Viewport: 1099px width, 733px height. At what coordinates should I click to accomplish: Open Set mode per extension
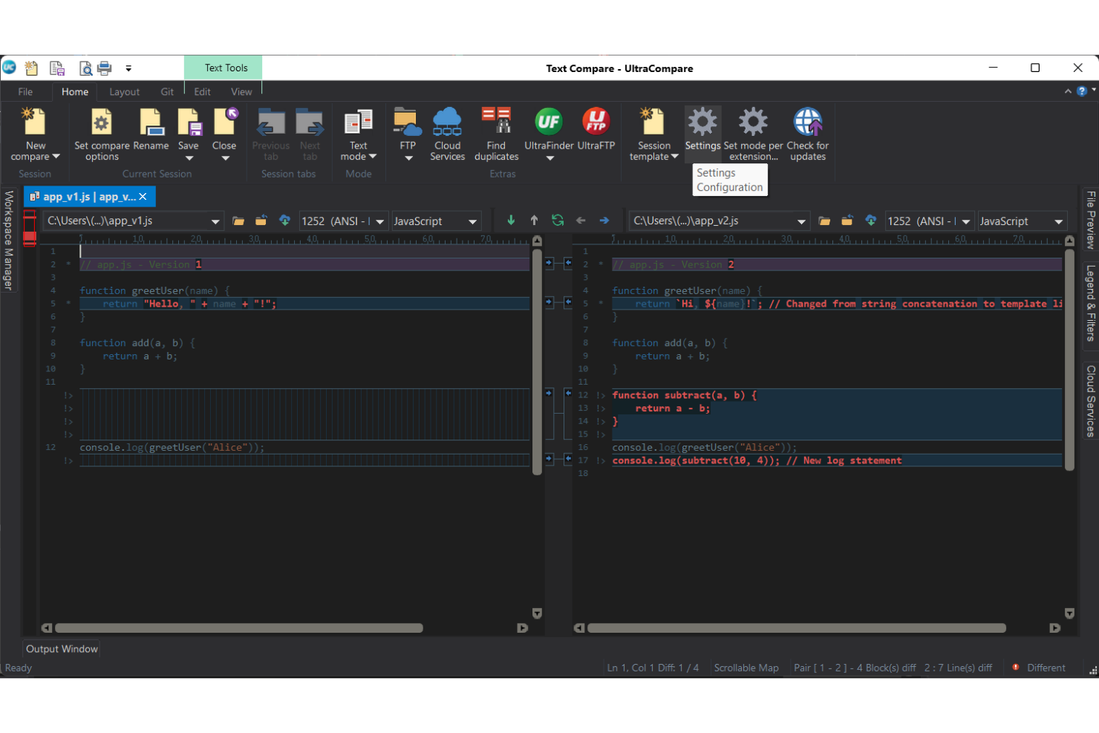click(x=753, y=134)
